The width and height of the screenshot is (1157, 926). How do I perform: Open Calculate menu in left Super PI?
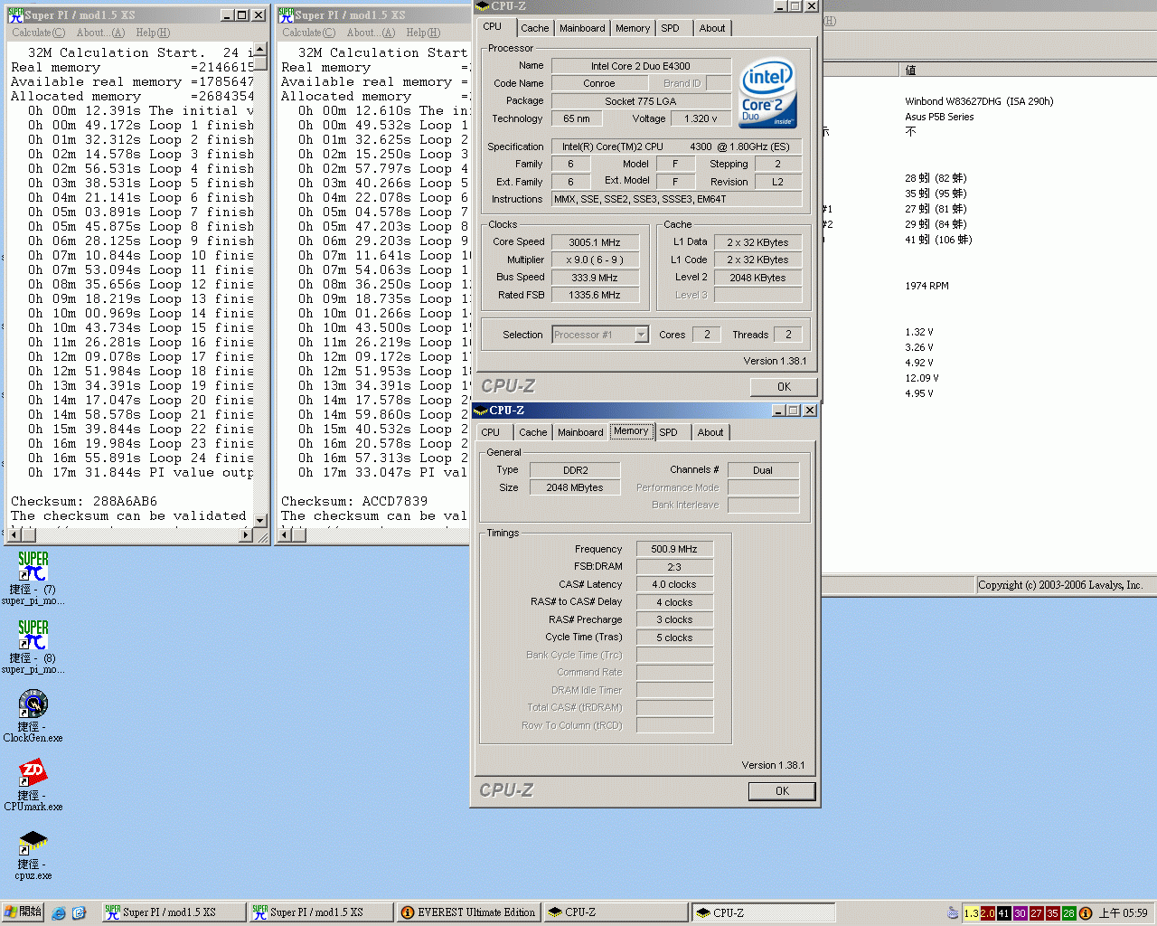point(38,33)
